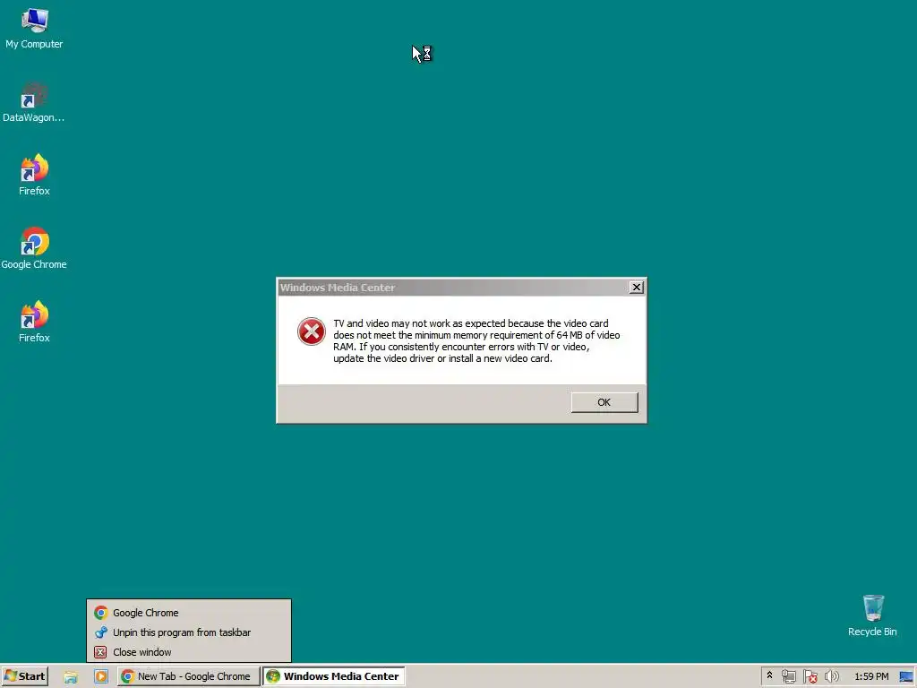Open the Action Center flag tray icon

(810, 677)
